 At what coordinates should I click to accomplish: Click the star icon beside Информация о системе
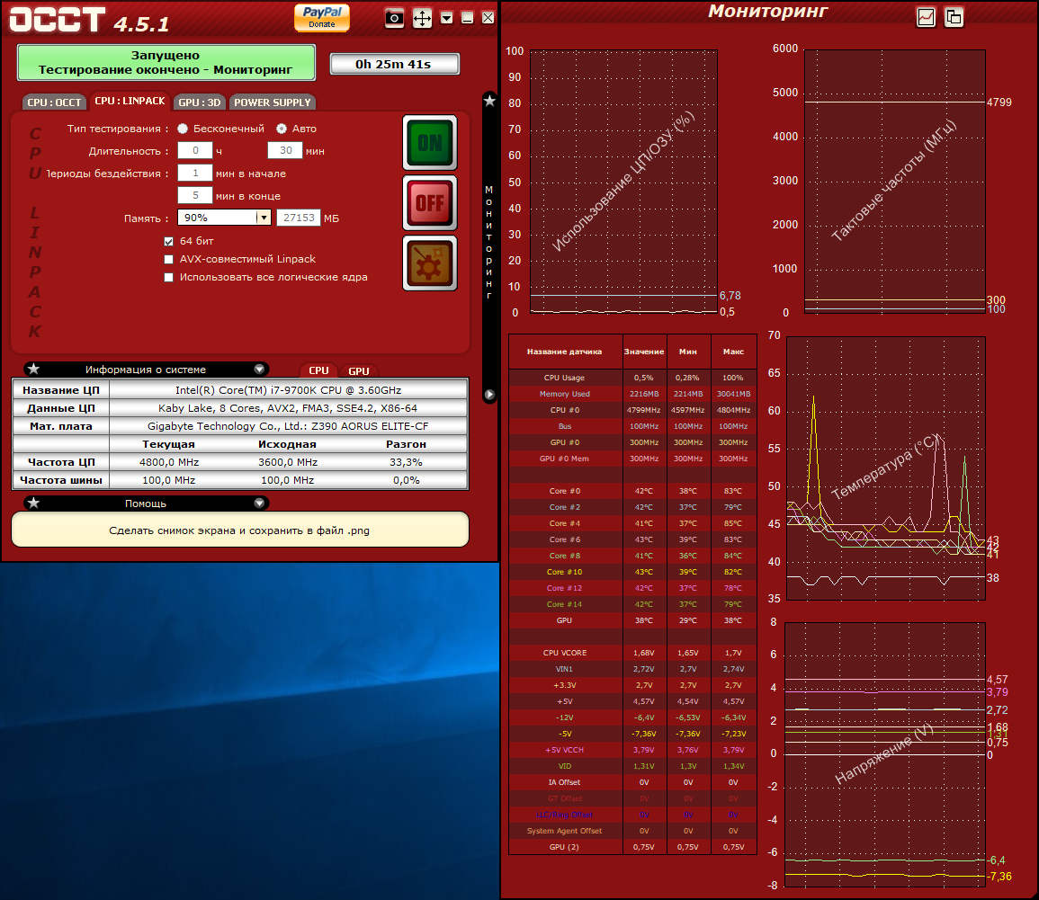tap(34, 370)
